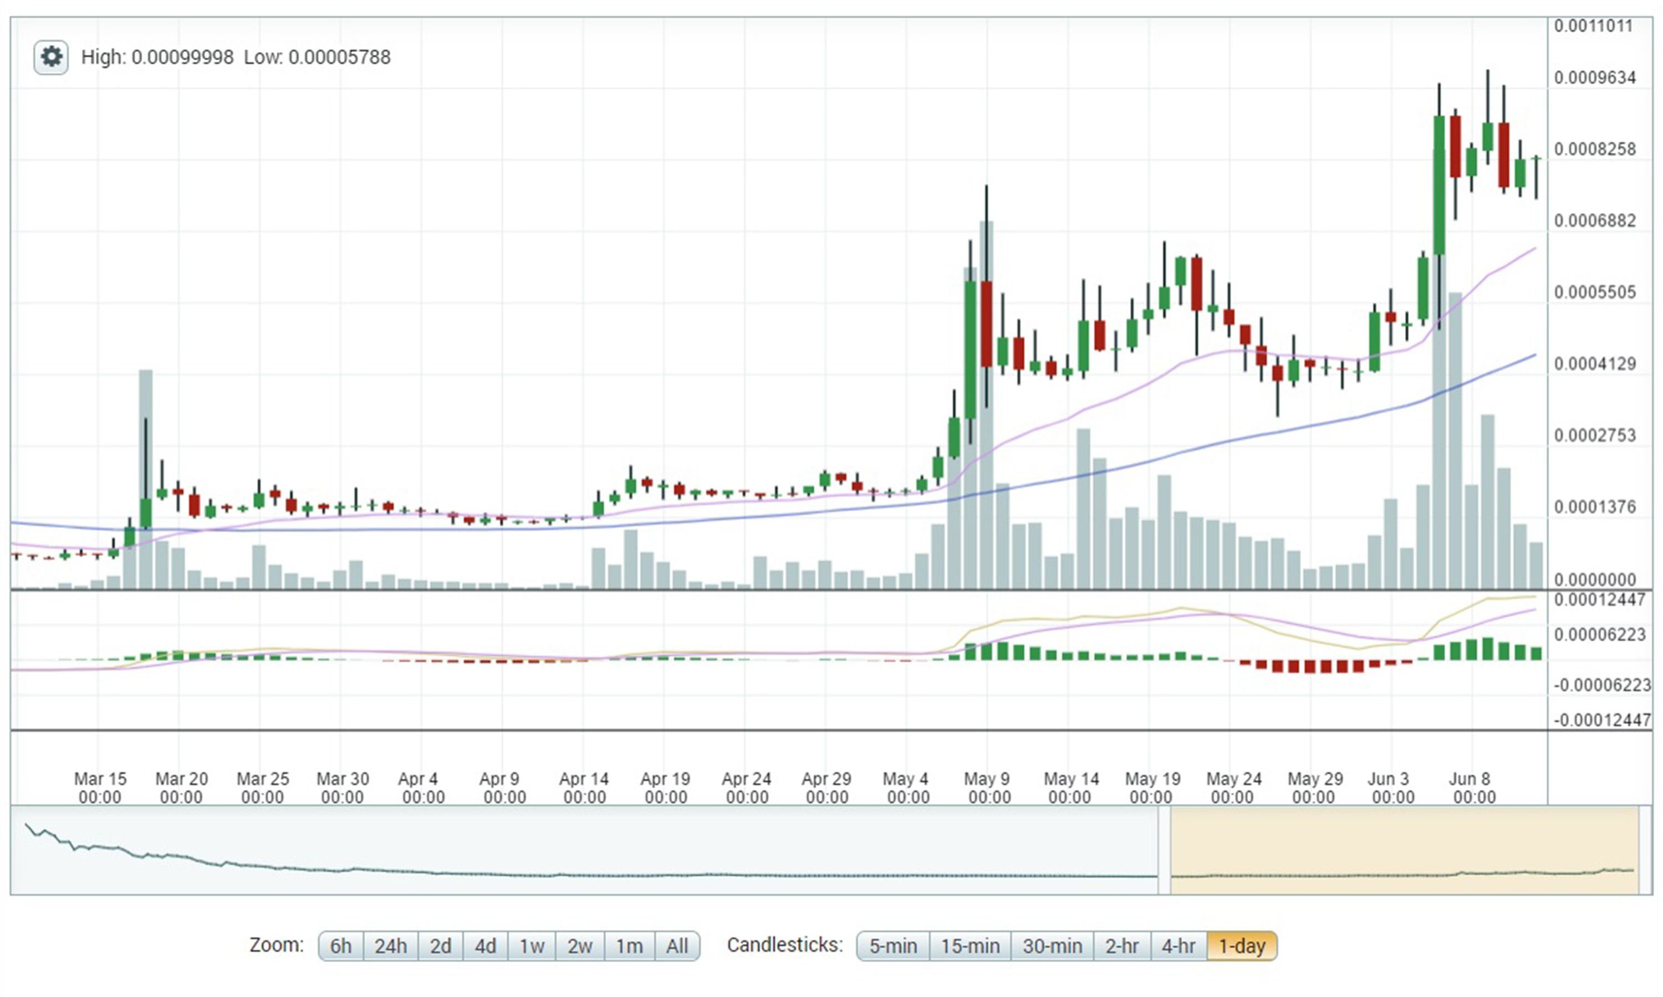
Task: Choose 30-min candlestick interval
Action: point(1052,946)
